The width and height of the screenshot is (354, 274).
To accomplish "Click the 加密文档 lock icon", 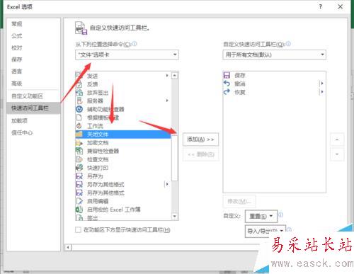I will pos(79,142).
